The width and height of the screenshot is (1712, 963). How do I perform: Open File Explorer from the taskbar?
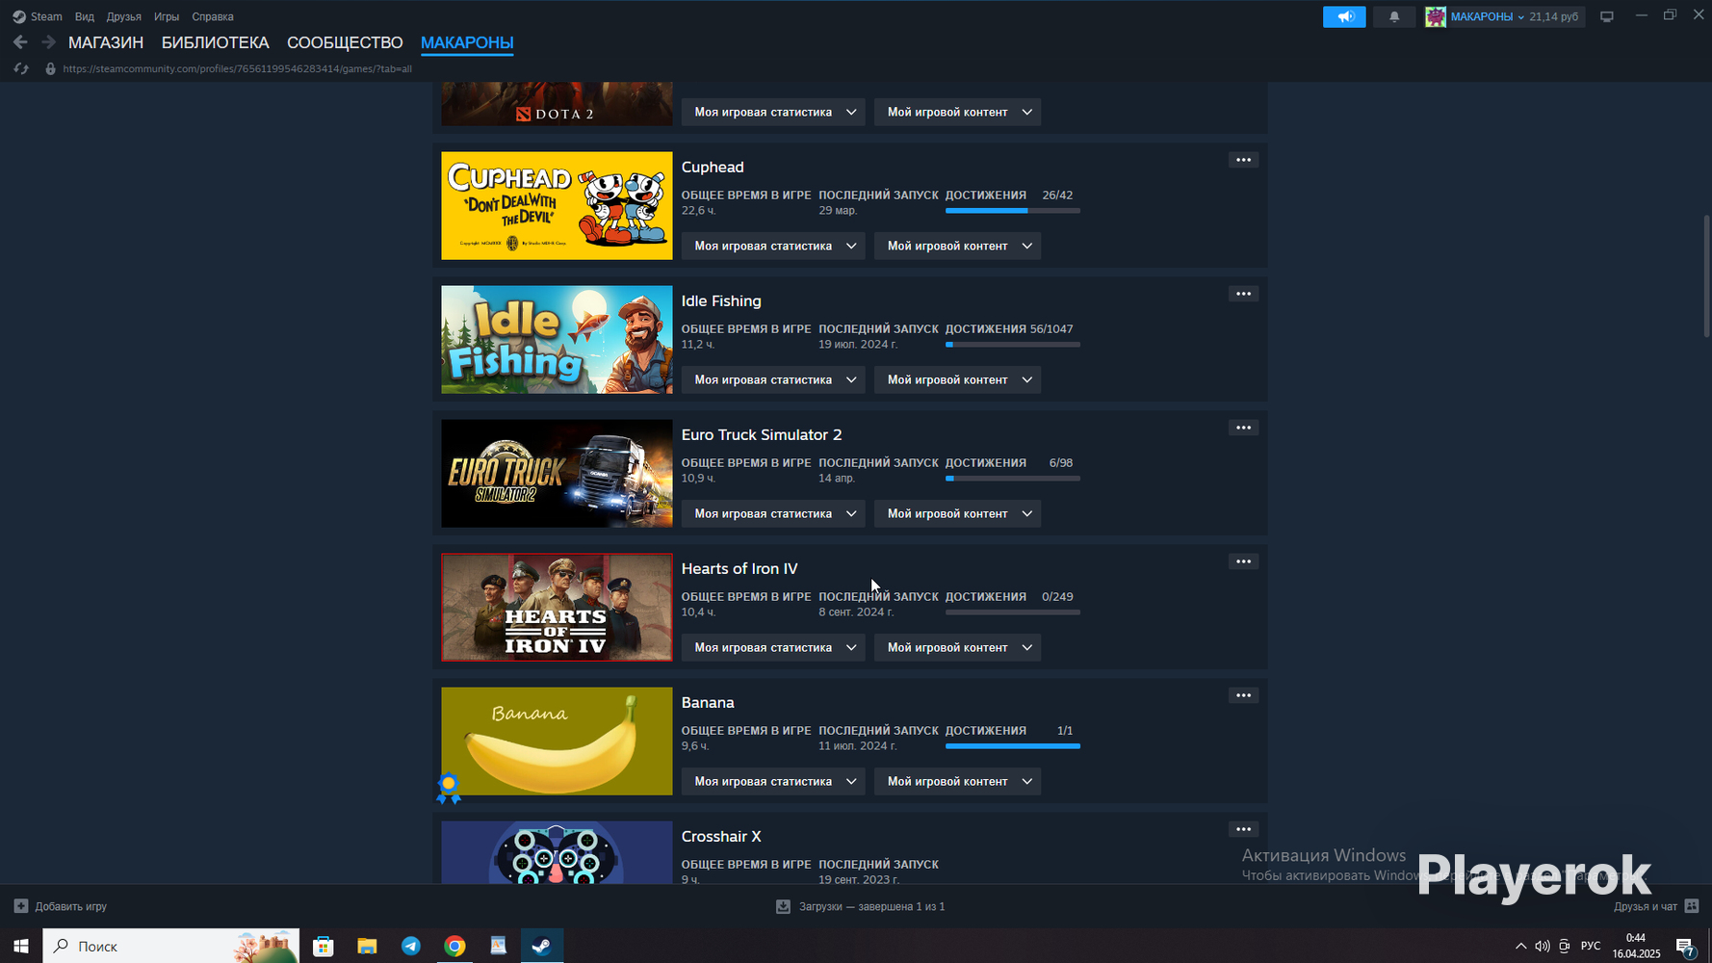(x=367, y=946)
